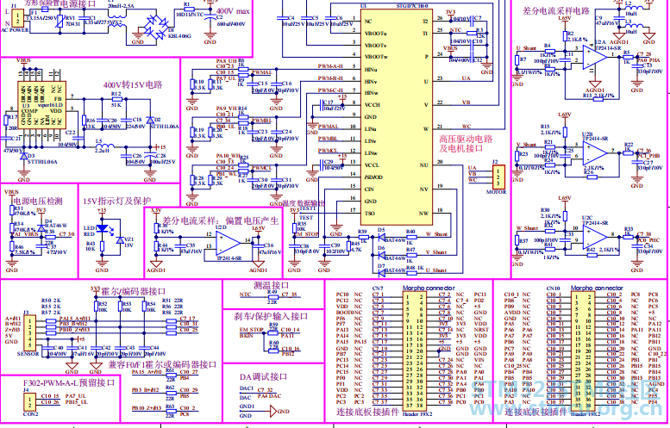Screen dimensions: 670x428
Task: Click the '霍尔/编码器接口' section title
Action: (x=134, y=291)
